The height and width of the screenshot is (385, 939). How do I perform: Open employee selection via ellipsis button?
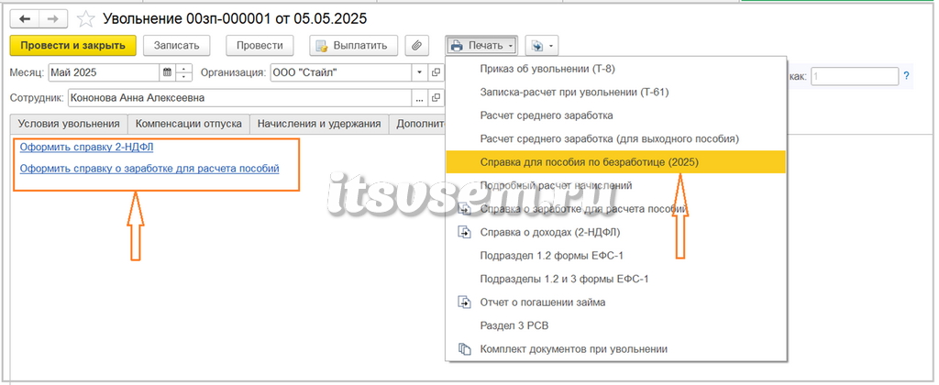click(420, 97)
